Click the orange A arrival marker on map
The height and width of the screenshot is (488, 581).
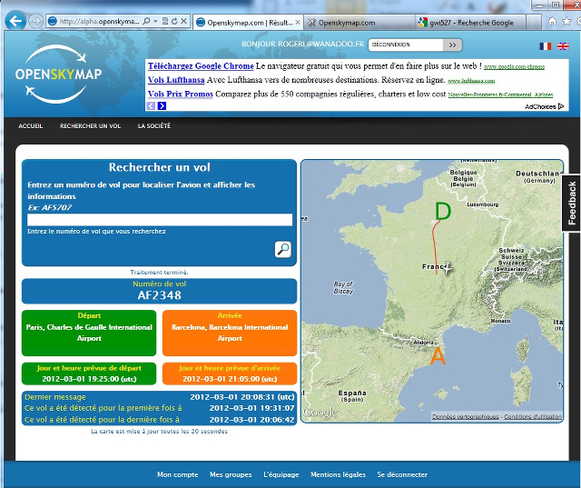438,356
